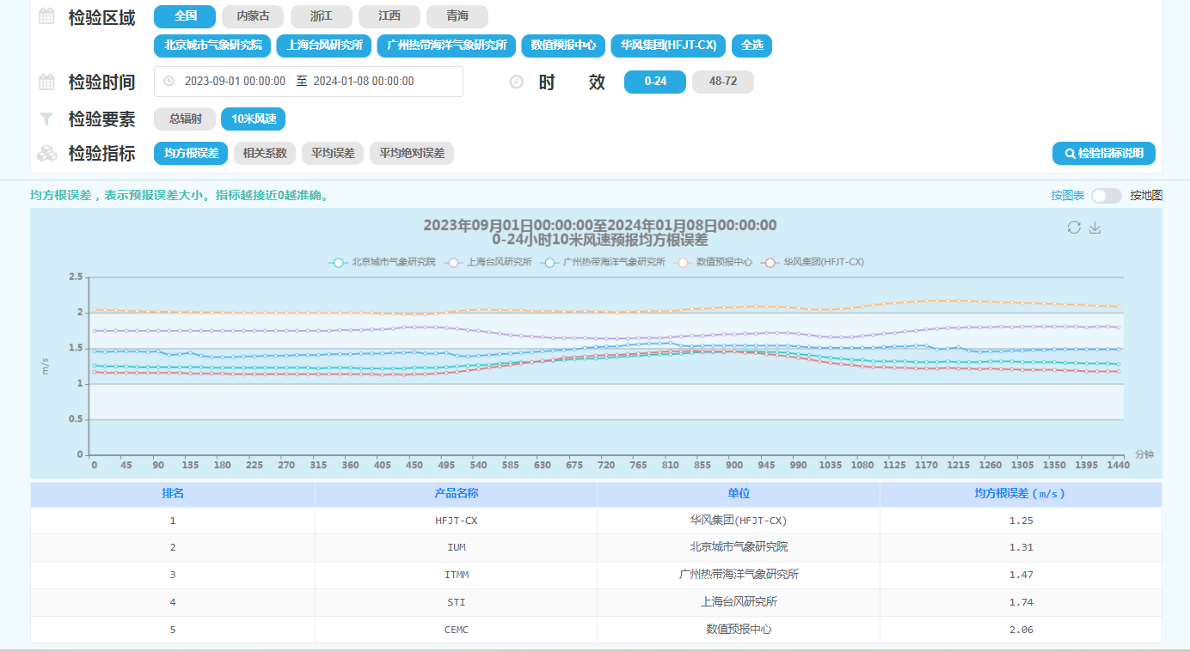The height and width of the screenshot is (652, 1190).
Task: Select the 48-72 lead time
Action: pyautogui.click(x=723, y=82)
